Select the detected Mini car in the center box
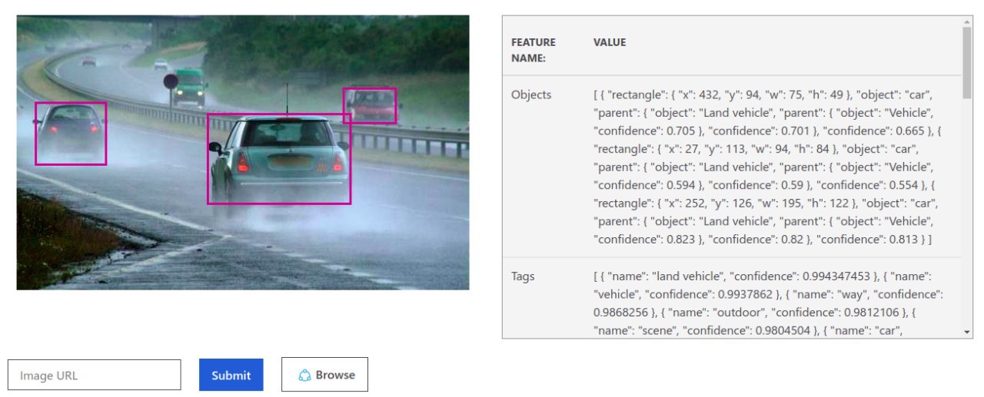This screenshot has height=397, width=984. 279,159
